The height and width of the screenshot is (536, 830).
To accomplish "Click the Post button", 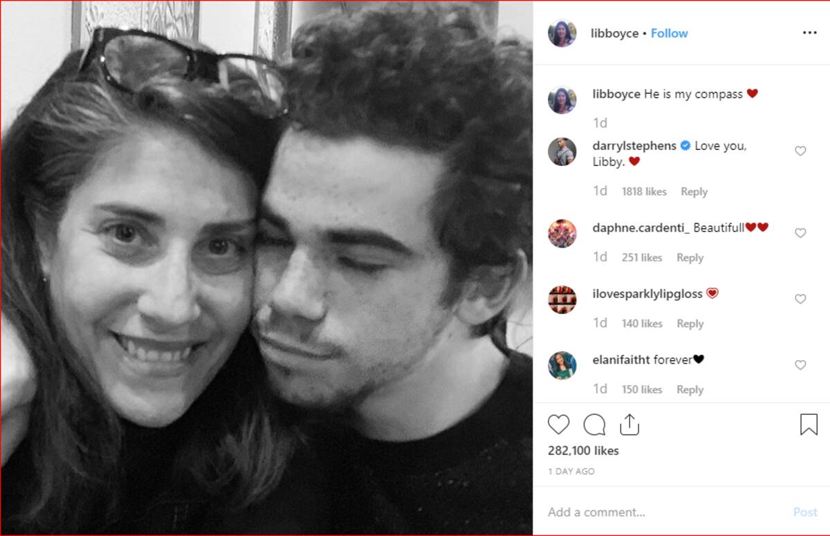I will tap(805, 512).
